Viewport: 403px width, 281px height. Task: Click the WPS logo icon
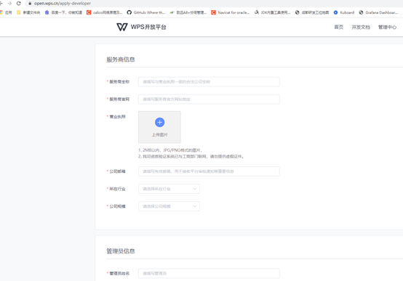pyautogui.click(x=122, y=27)
